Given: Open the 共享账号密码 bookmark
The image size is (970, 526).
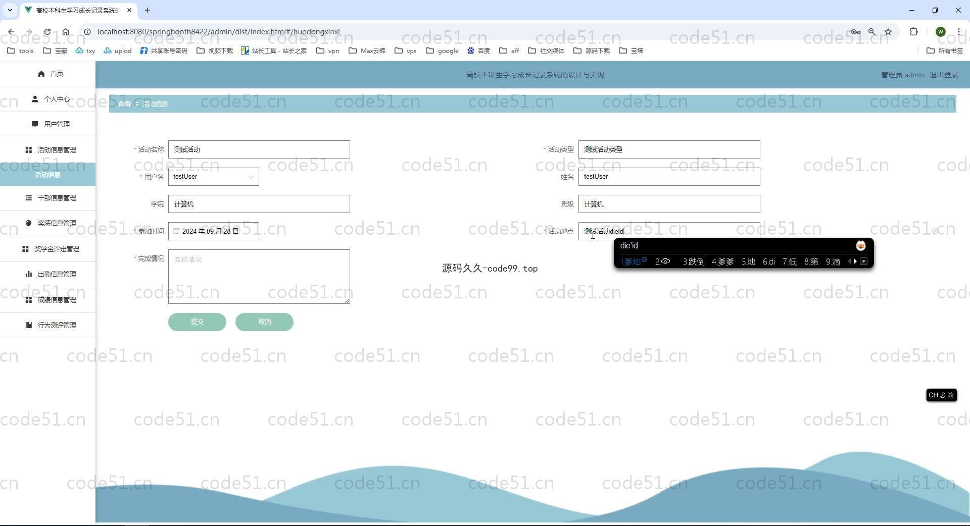Looking at the screenshot, I should tap(164, 50).
